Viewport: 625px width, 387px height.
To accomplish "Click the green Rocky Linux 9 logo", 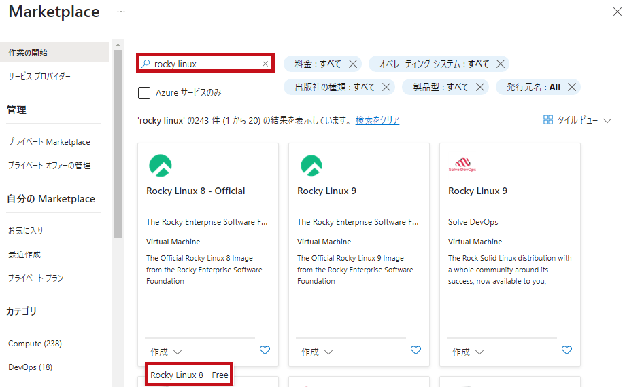I will [x=311, y=166].
